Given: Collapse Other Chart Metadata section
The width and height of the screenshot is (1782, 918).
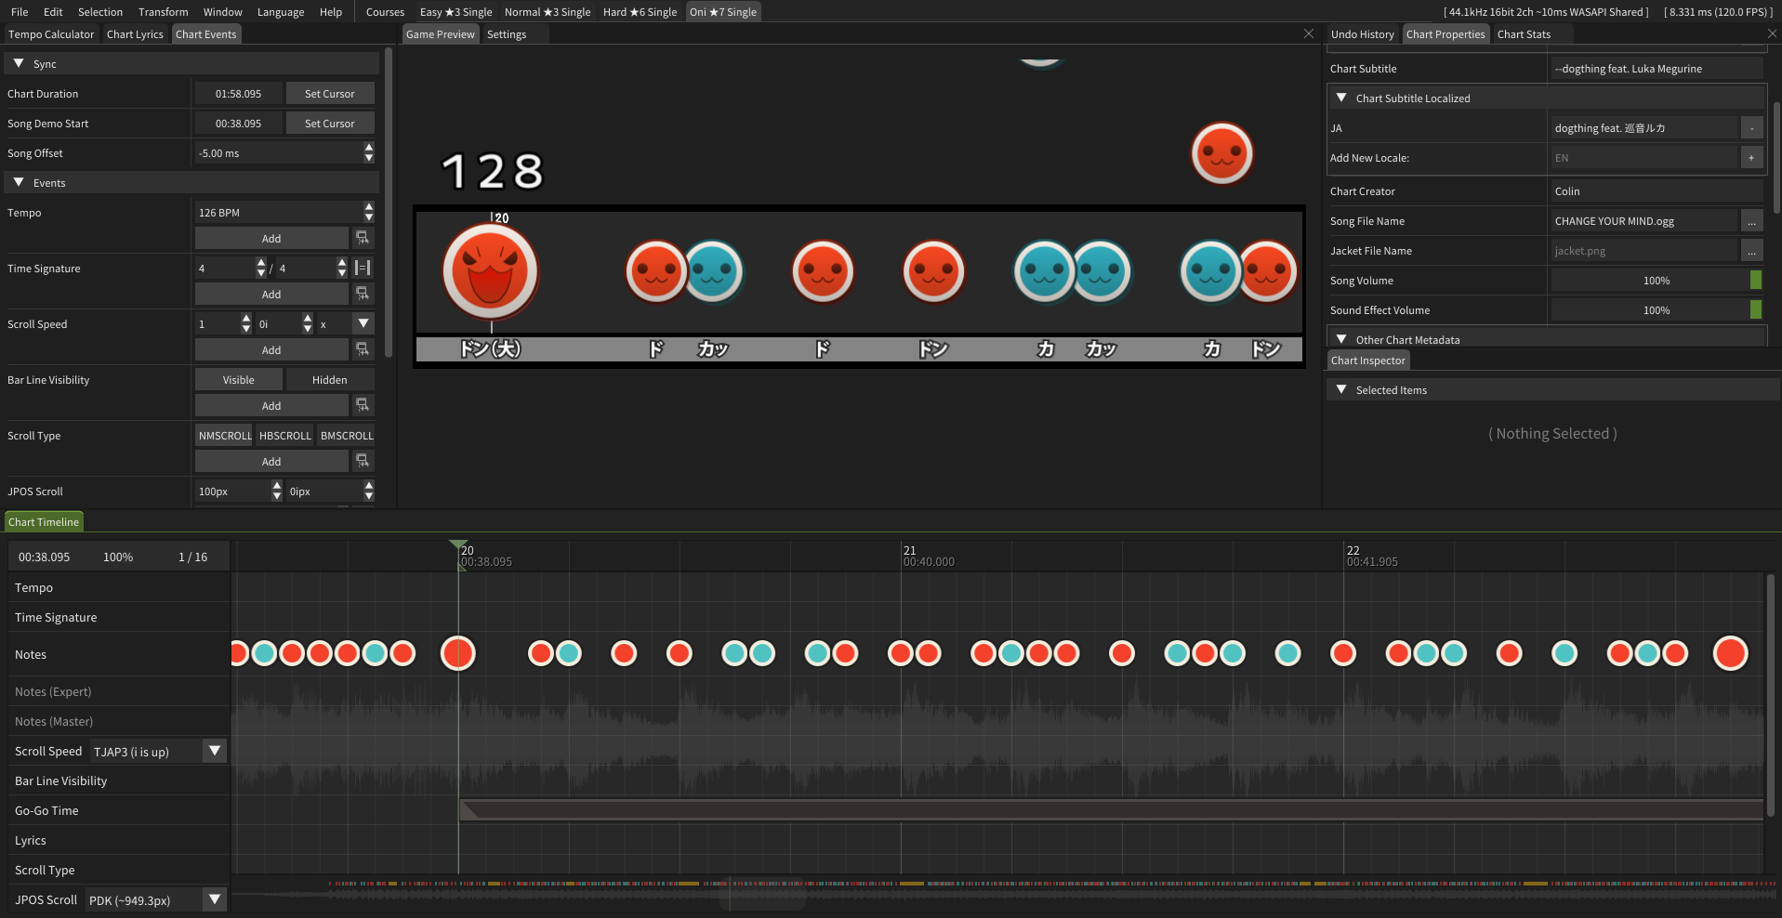Looking at the screenshot, I should tap(1341, 339).
